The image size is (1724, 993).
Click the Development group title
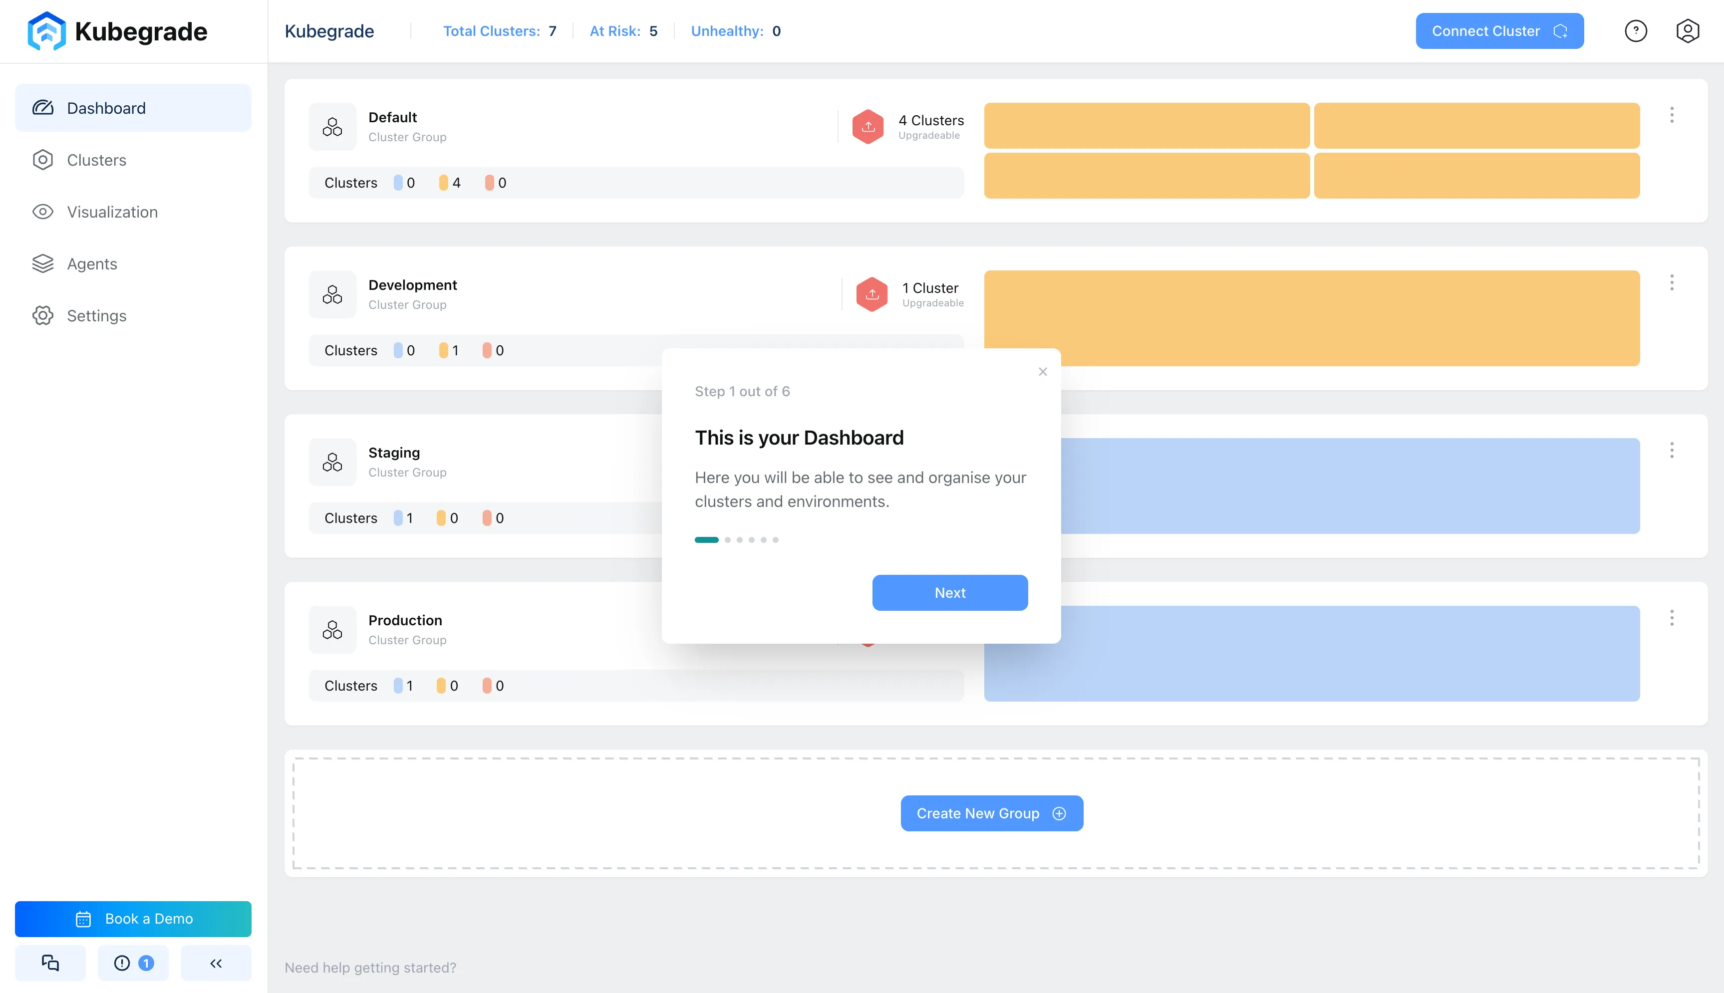[x=413, y=285]
